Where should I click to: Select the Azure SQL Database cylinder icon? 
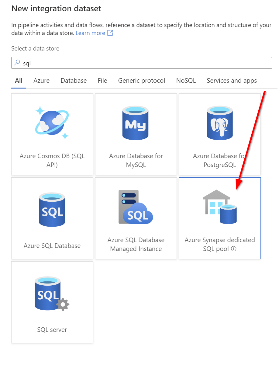coord(52,210)
